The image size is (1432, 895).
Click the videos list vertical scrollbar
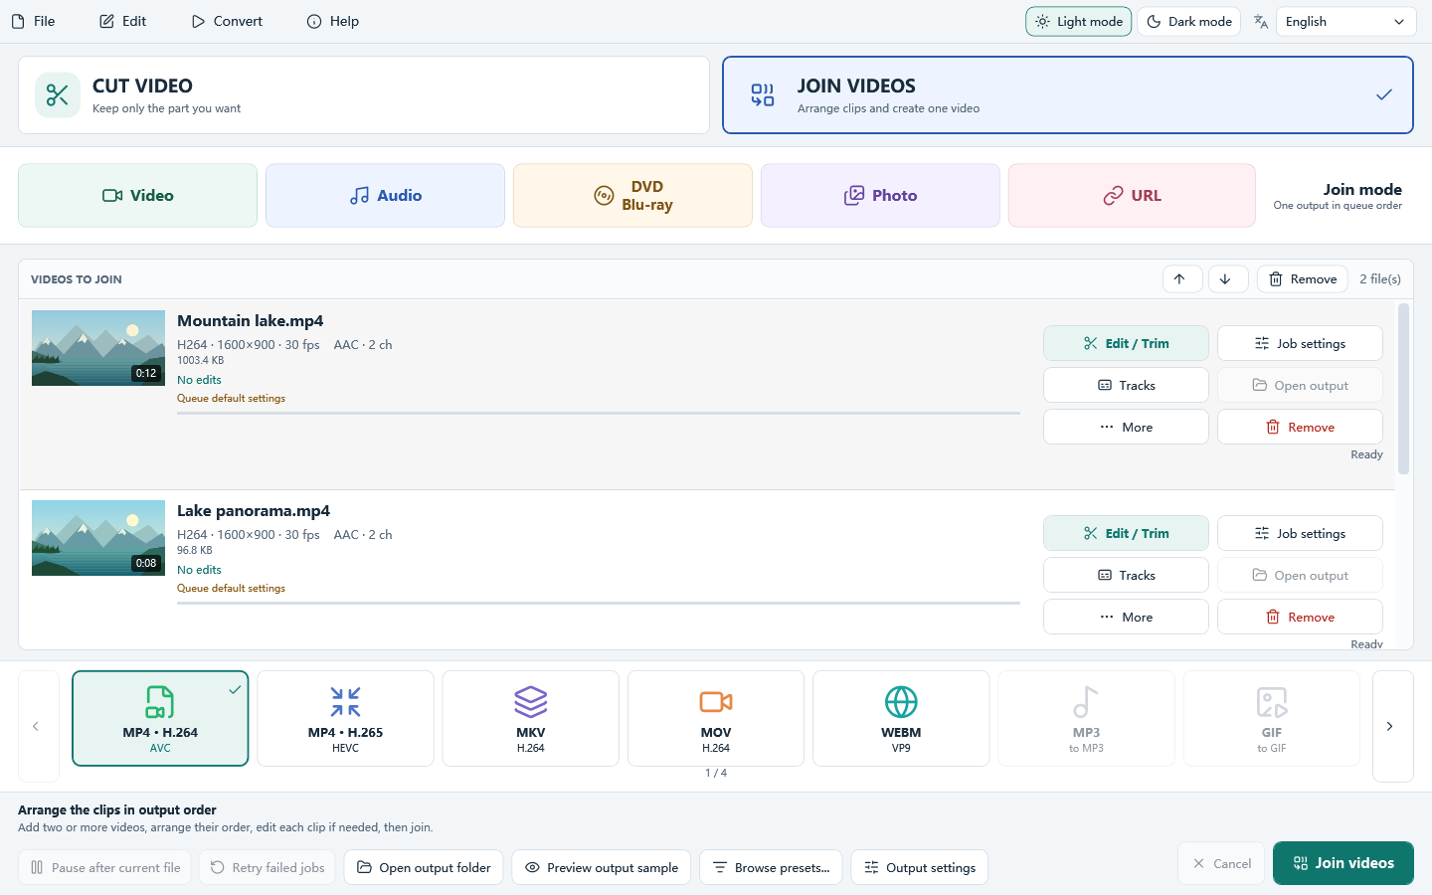point(1404,389)
